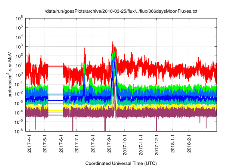This screenshot has height=167, width=239.
Task: Click the 10^2 y-axis tick label
Action: point(19,56)
